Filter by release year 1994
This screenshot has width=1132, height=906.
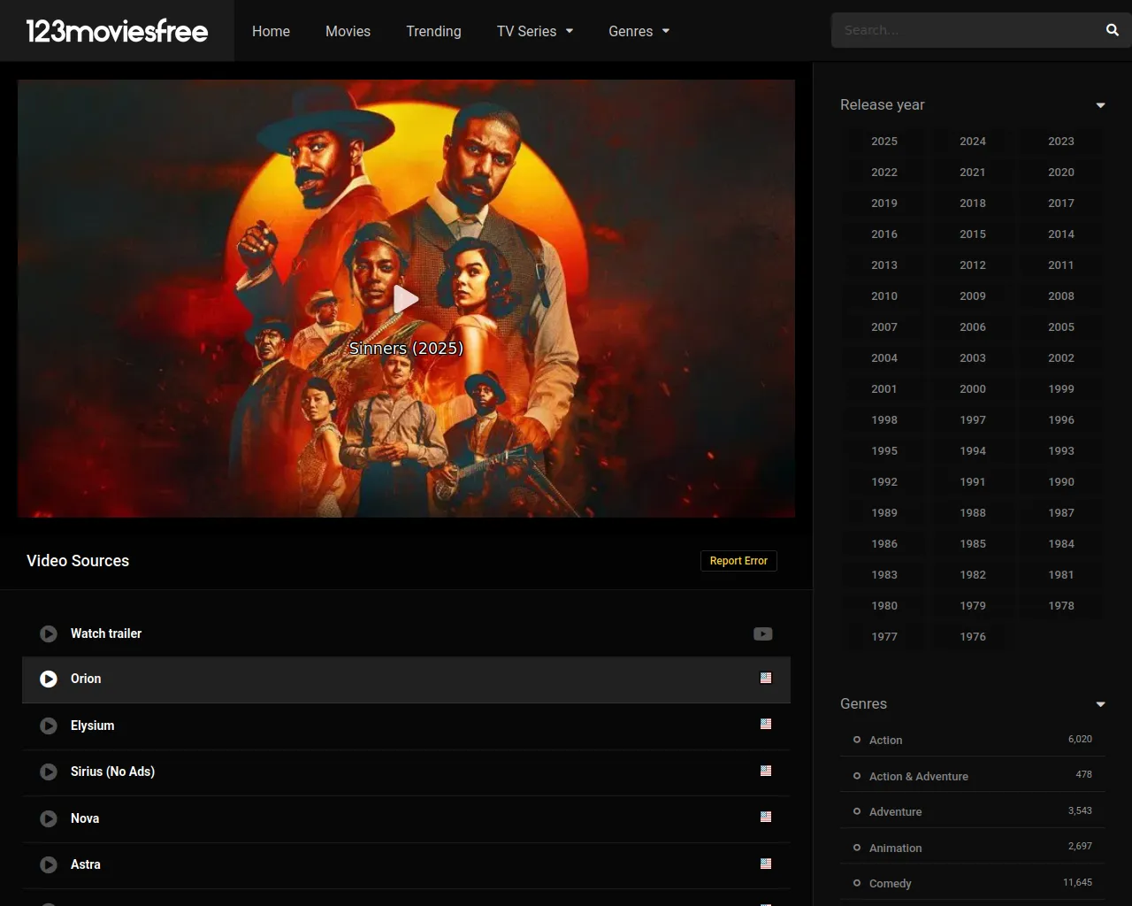pyautogui.click(x=973, y=450)
